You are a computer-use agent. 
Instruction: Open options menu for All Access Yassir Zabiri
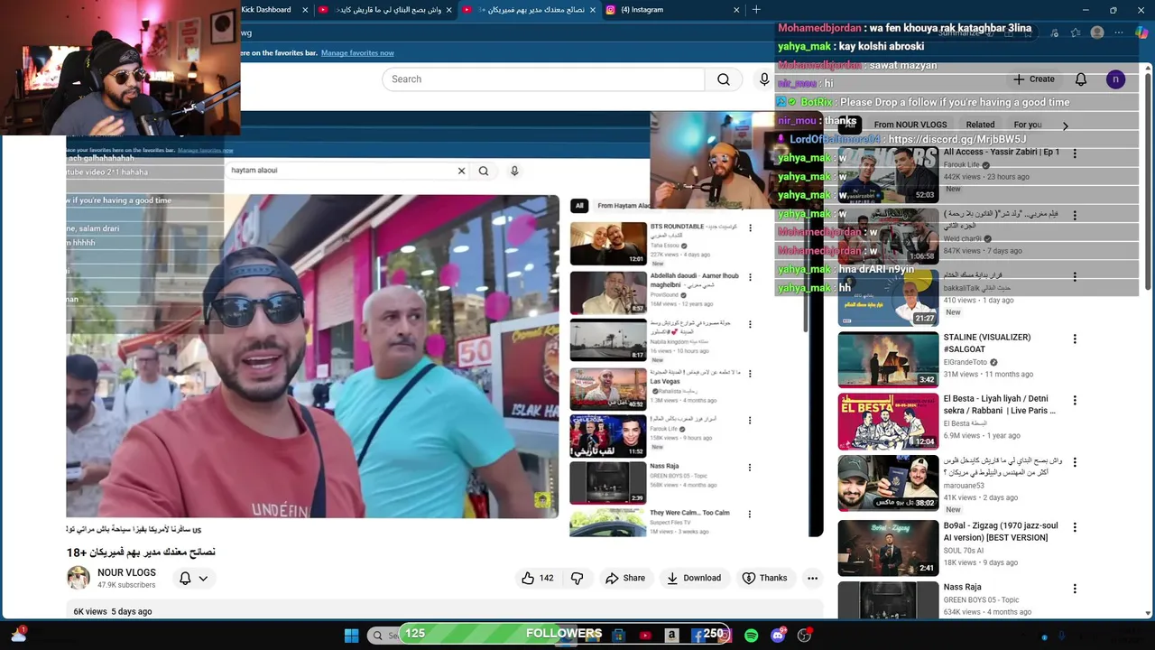coord(1075,153)
